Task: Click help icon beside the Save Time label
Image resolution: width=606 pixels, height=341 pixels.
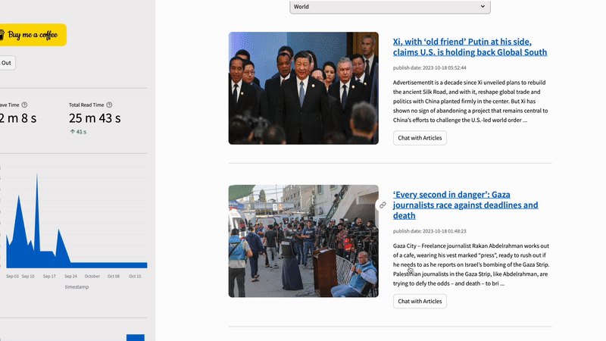Action: [x=24, y=105]
